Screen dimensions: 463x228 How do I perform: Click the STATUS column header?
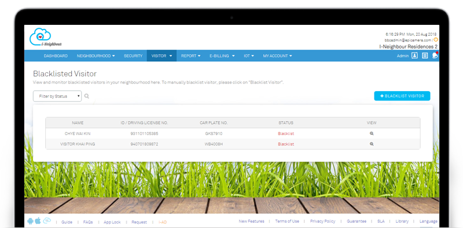tap(286, 123)
